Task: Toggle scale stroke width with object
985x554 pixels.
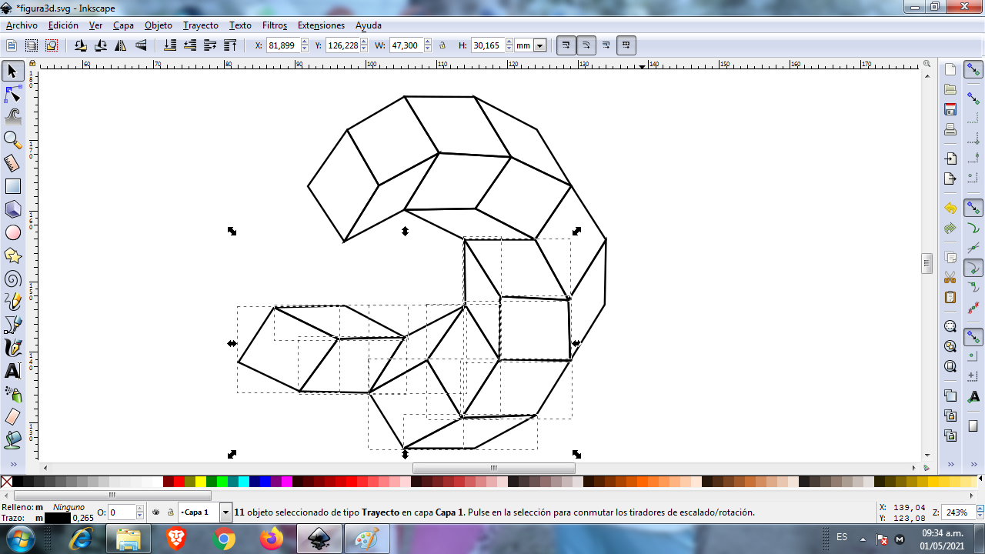Action: (566, 45)
